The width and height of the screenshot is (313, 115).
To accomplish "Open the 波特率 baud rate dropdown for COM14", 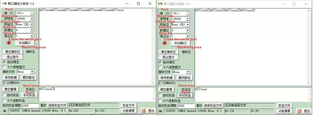I will (x=32, y=19).
